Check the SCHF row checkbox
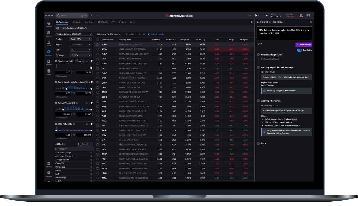Image resolution: width=358 pixels, height=206 pixels. pos(98,44)
